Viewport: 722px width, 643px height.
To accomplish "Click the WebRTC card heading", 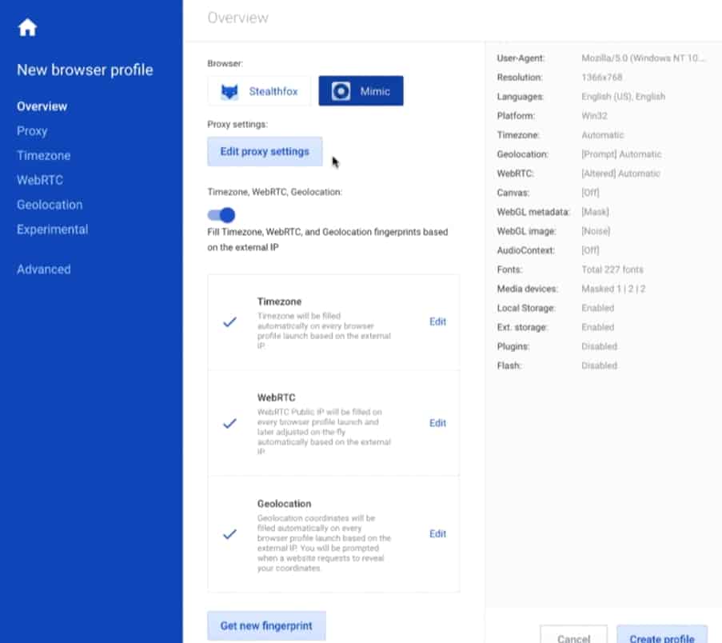I will (x=277, y=397).
